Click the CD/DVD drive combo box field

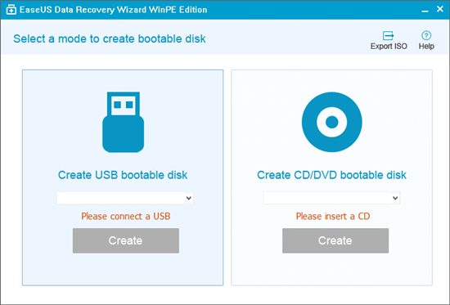[x=331, y=198]
